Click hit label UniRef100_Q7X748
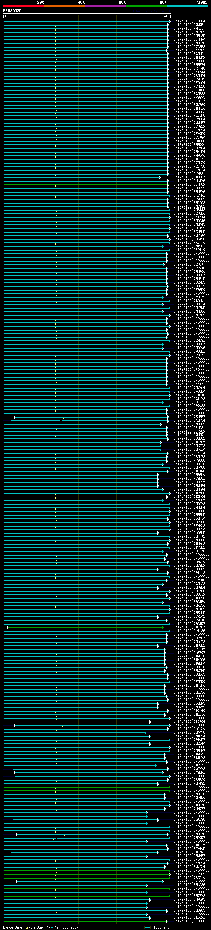The image size is (211, 930). (x=189, y=69)
